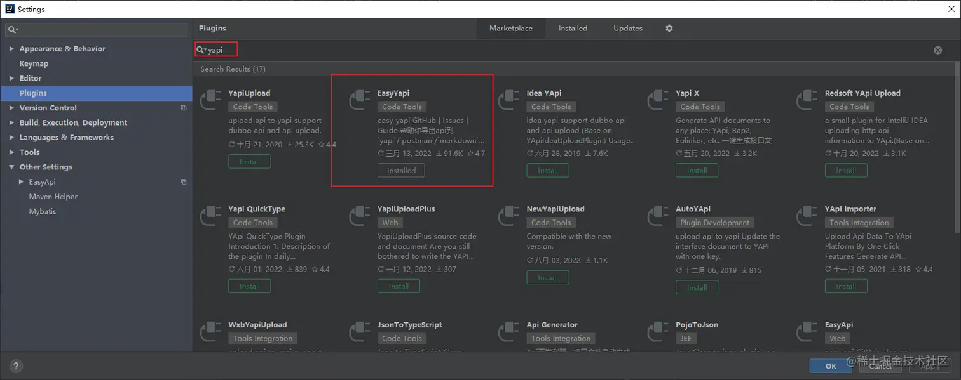Confirm settings with OK button
961x380 pixels.
(831, 366)
